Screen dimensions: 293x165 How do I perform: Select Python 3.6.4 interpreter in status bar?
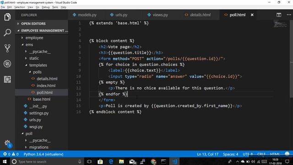point(43,154)
